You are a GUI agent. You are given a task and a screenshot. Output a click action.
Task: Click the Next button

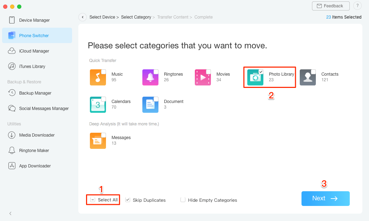(x=325, y=198)
